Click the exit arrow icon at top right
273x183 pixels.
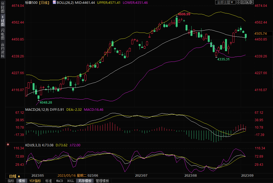(x=252, y=2)
